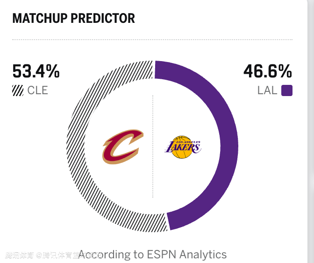The width and height of the screenshot is (314, 263).
Task: Click the purple LAL legend square
Action: pyautogui.click(x=287, y=90)
